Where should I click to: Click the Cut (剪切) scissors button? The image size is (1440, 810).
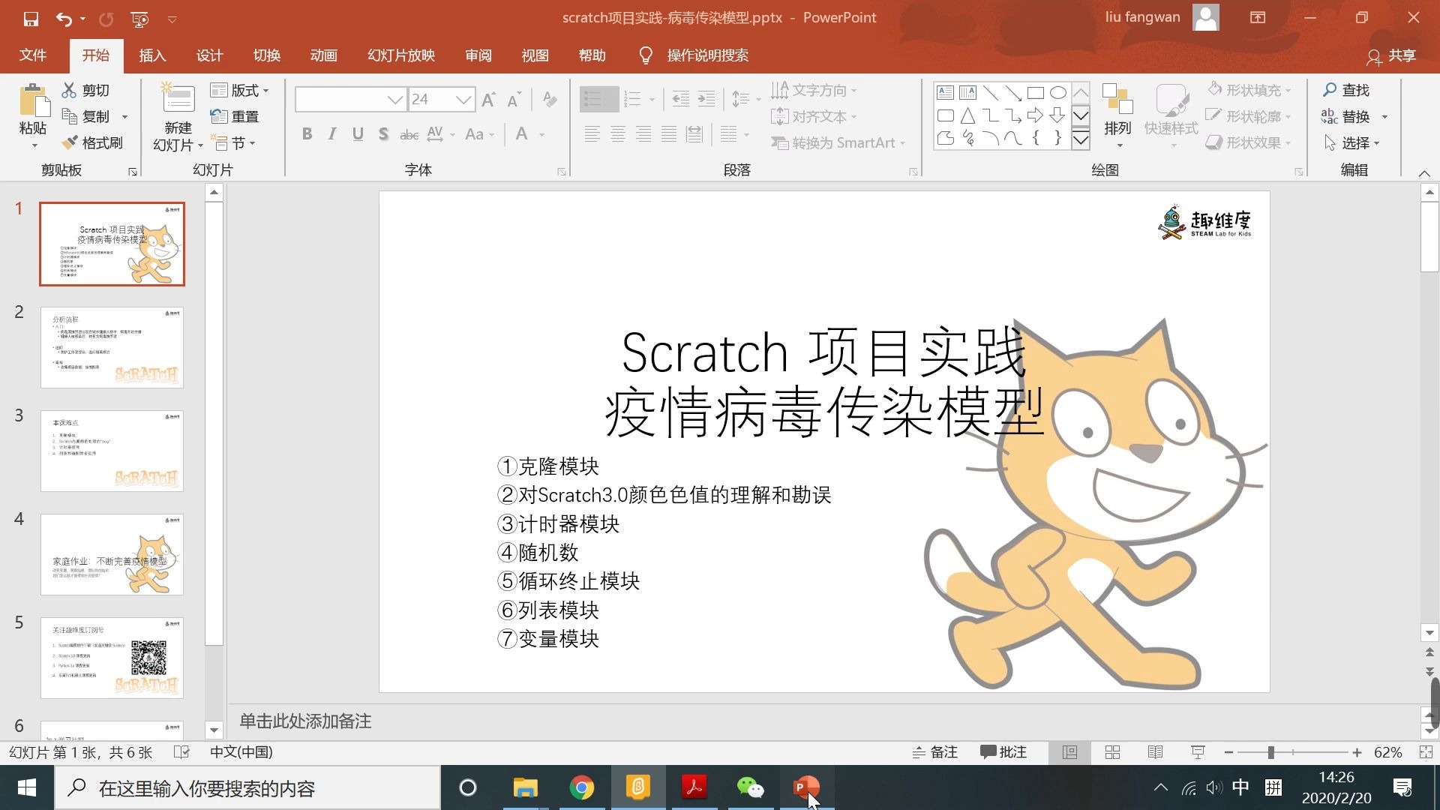tap(86, 90)
